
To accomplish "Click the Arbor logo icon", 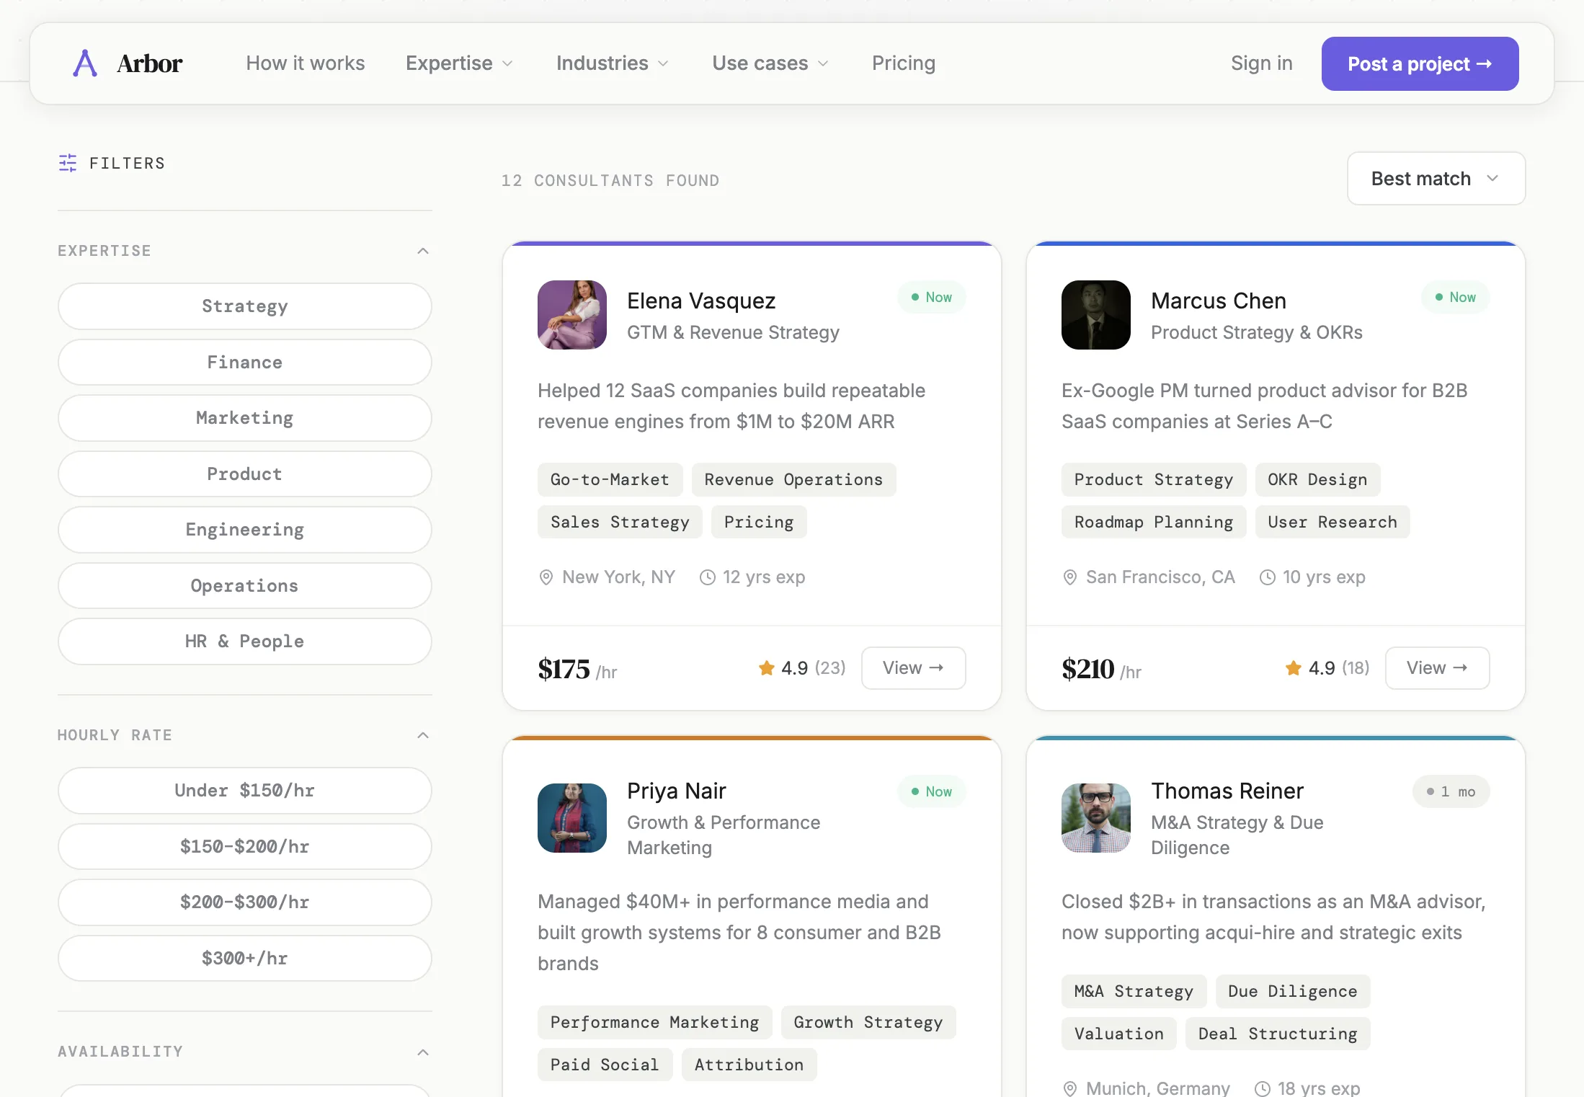I will coord(85,63).
